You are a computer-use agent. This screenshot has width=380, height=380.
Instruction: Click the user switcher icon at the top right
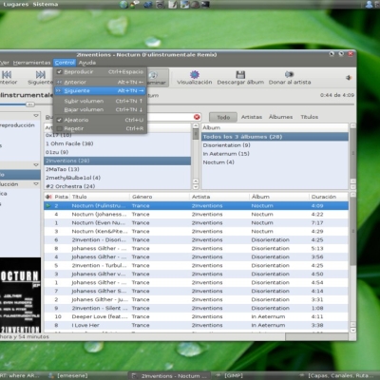point(370,5)
